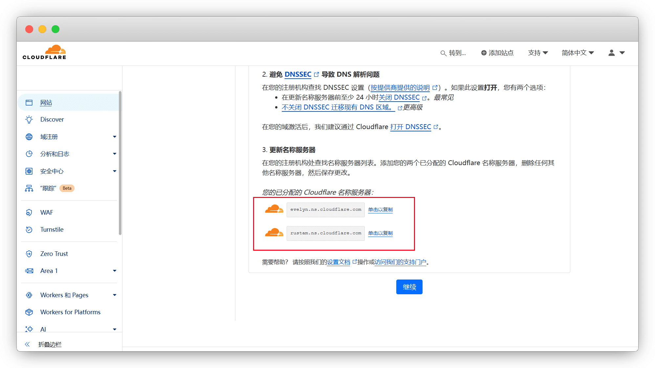Click the 添加站点 add site button
655x368 pixels.
click(x=497, y=53)
